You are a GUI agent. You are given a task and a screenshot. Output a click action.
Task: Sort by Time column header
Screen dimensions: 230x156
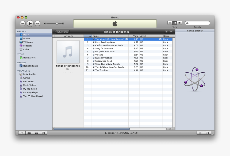tap(134, 36)
